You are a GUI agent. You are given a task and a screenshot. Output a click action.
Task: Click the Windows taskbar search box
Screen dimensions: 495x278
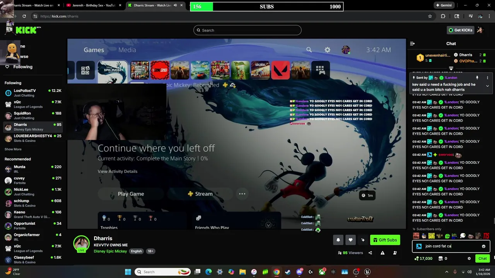[x=162, y=272]
